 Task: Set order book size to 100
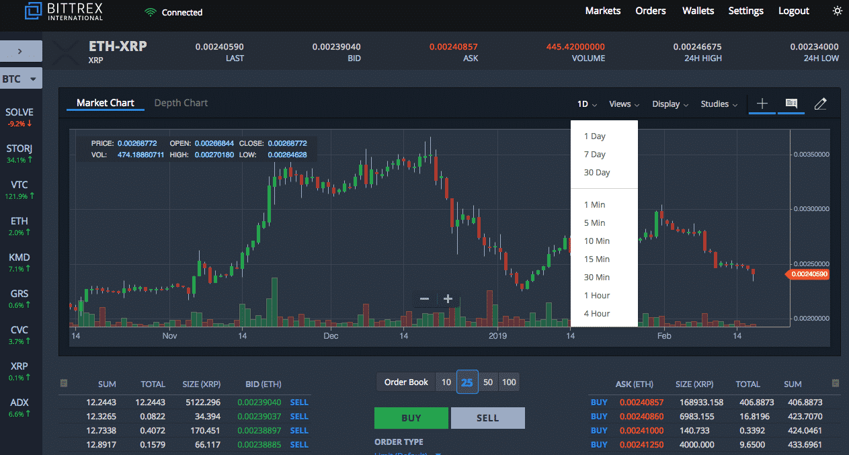click(509, 382)
